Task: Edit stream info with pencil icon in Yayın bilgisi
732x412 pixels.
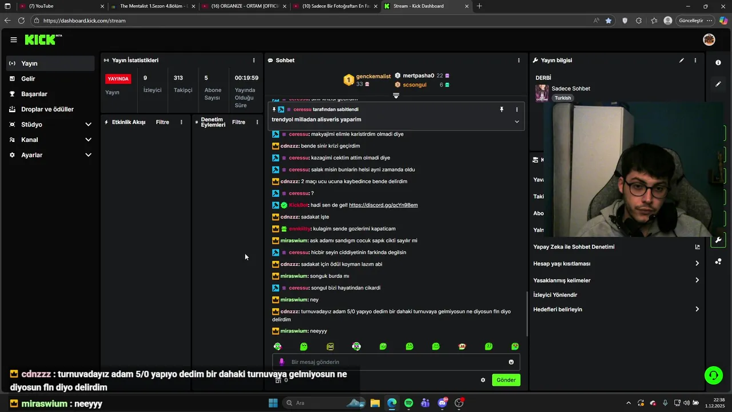Action: (x=682, y=60)
